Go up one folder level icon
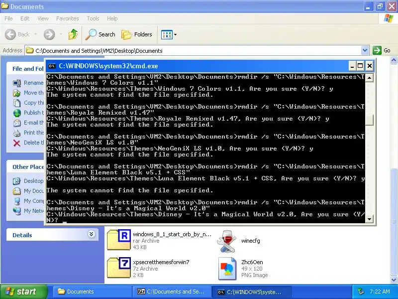 click(73, 34)
